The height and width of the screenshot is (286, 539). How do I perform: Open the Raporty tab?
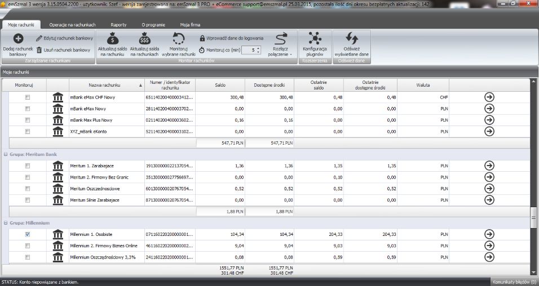tap(118, 25)
